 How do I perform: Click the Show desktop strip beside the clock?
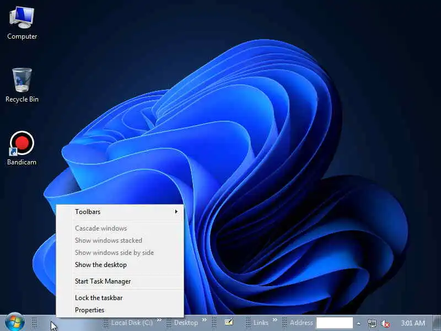pyautogui.click(x=437, y=323)
